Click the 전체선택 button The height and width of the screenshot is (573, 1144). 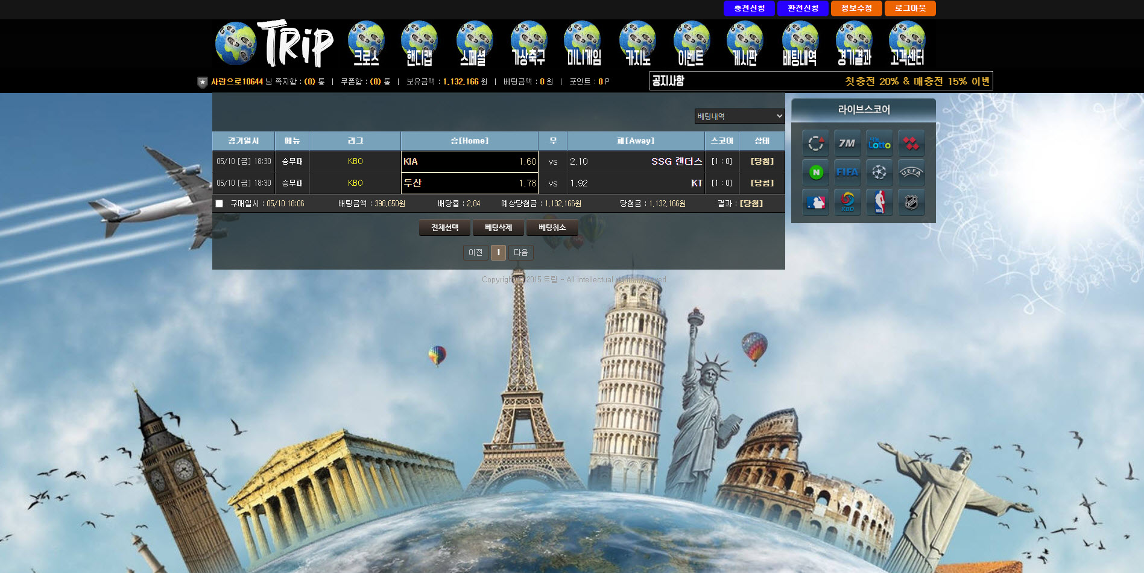pos(445,227)
